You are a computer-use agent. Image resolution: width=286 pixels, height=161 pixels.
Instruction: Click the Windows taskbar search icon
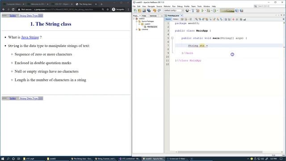tap(8, 159)
